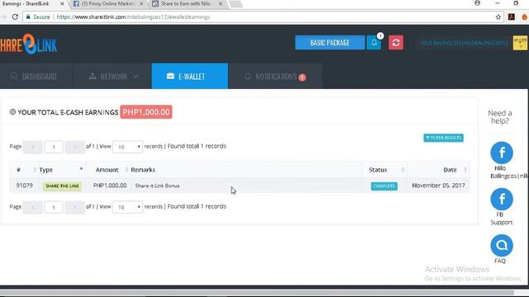Click the Share-it-Link Bonus remark
This screenshot has height=297, width=529.
click(x=157, y=186)
